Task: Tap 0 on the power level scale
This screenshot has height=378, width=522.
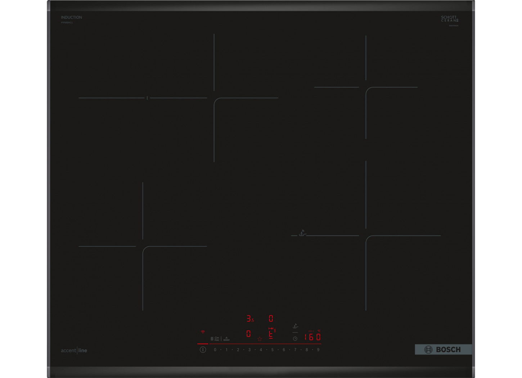Action: 215,350
